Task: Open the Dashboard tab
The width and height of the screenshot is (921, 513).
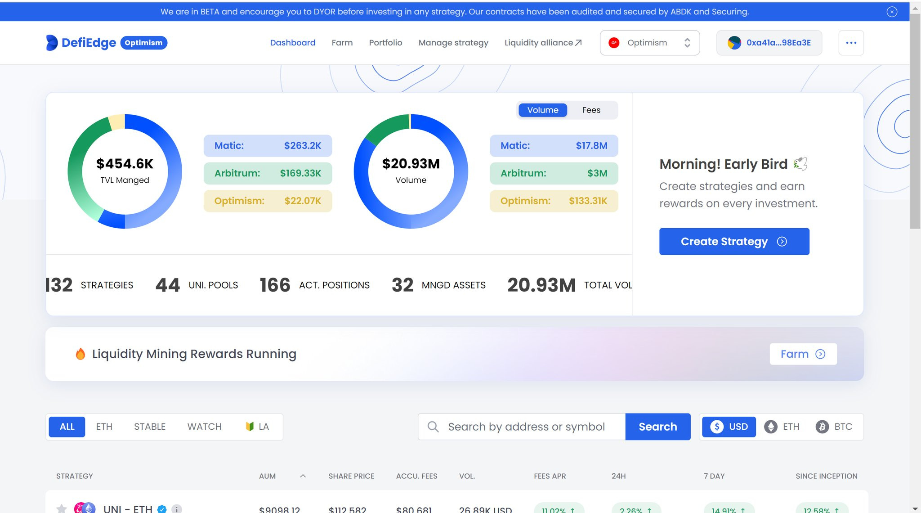Action: coord(293,43)
